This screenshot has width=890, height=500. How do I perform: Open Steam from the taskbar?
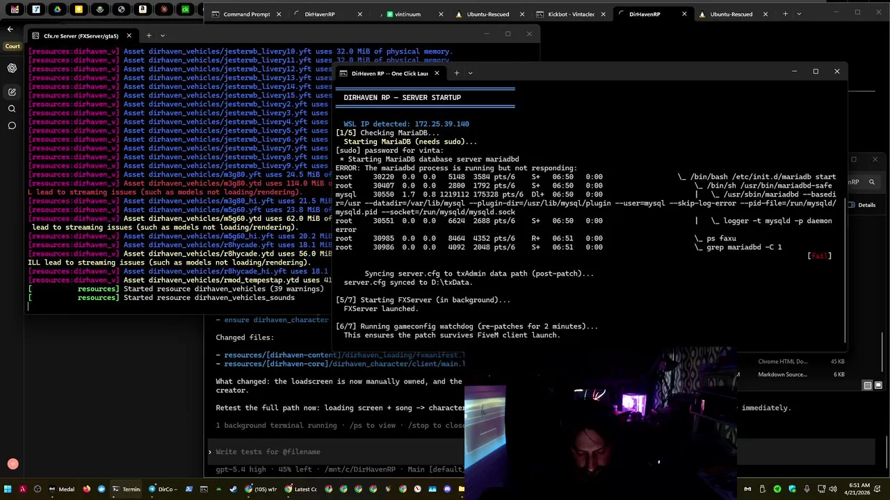tap(233, 489)
